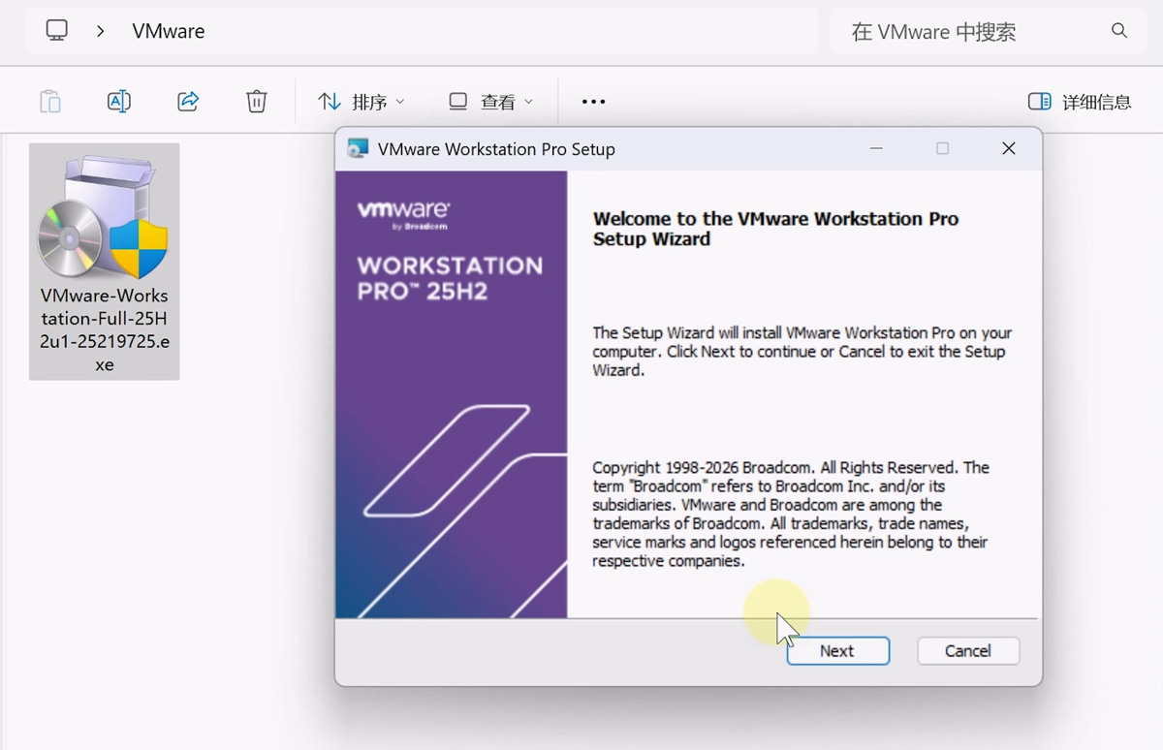Expand the breadcrumb chevron before VMware
Screen dimensions: 1163x750
tap(101, 31)
